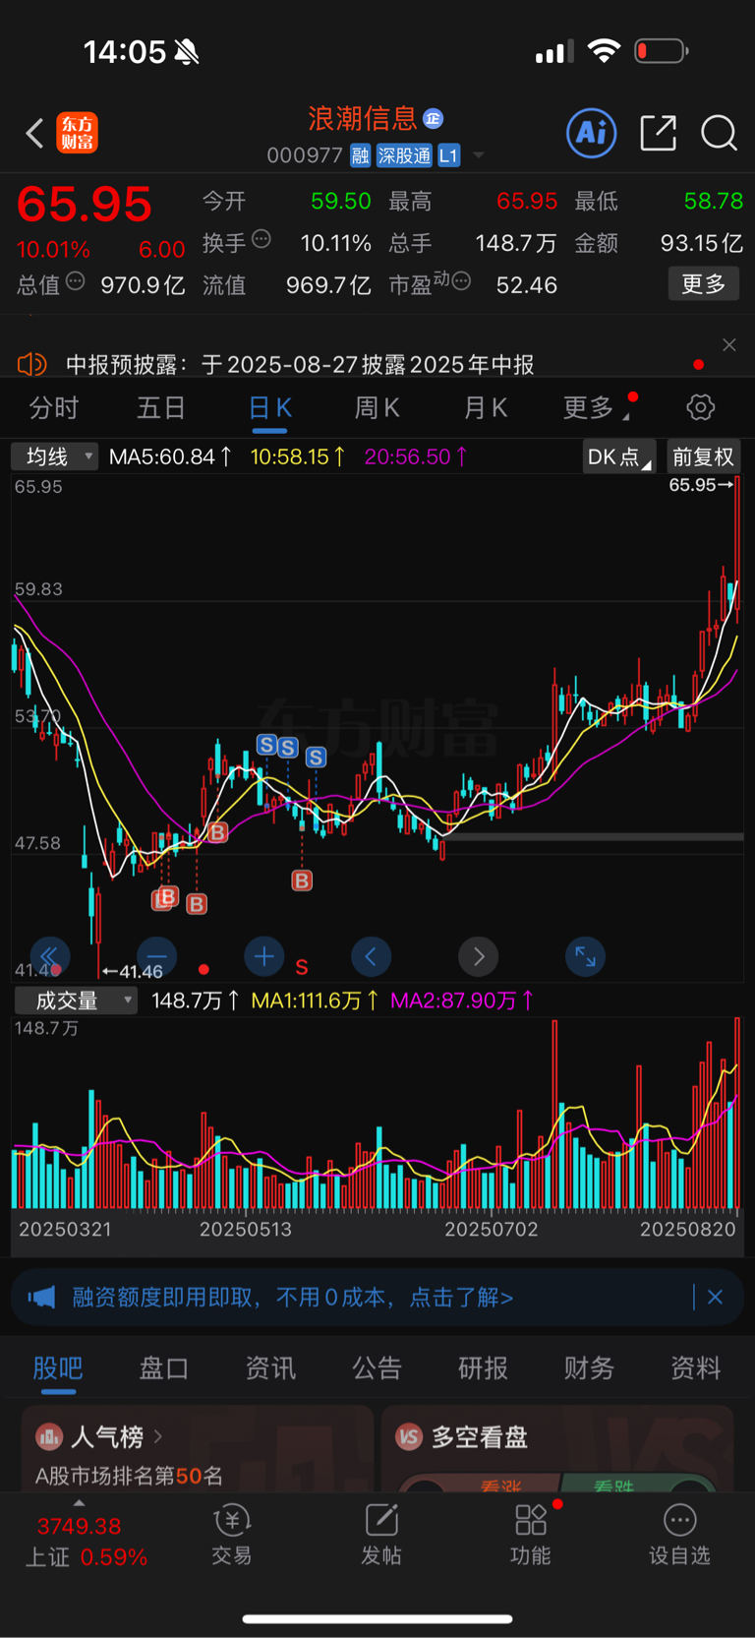Screen dimensions: 755x1638
Task: Open the 均线 indicator dropdown
Action: pyautogui.click(x=54, y=456)
